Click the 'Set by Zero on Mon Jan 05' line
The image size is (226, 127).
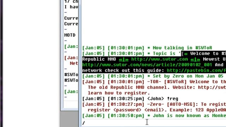click(x=153, y=76)
